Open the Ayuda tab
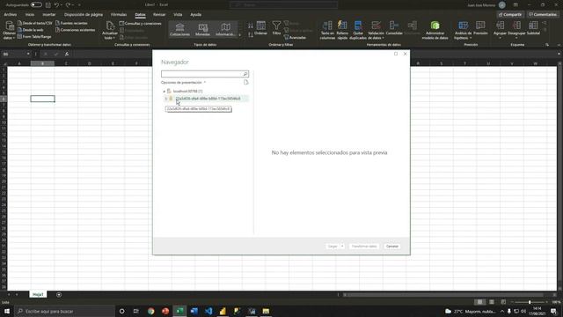The height and width of the screenshot is (317, 563). 195,15
